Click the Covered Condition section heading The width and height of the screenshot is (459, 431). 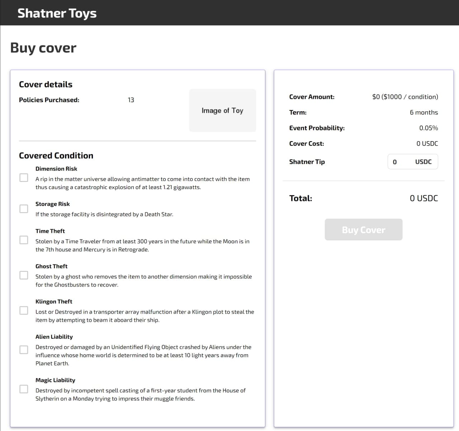(56, 155)
